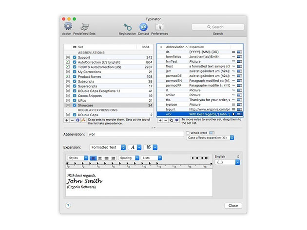Image resolution: width=307 pixels, height=230 pixels.
Task: Click the Close button
Action: (x=233, y=206)
